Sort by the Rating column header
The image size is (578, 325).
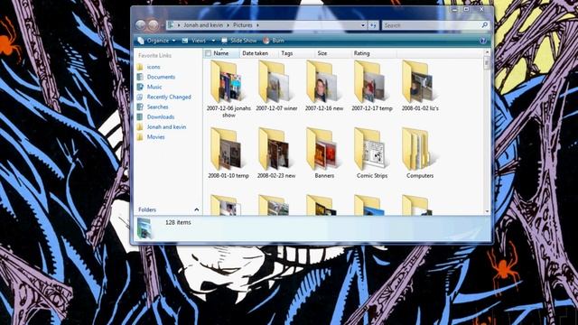pyautogui.click(x=361, y=53)
